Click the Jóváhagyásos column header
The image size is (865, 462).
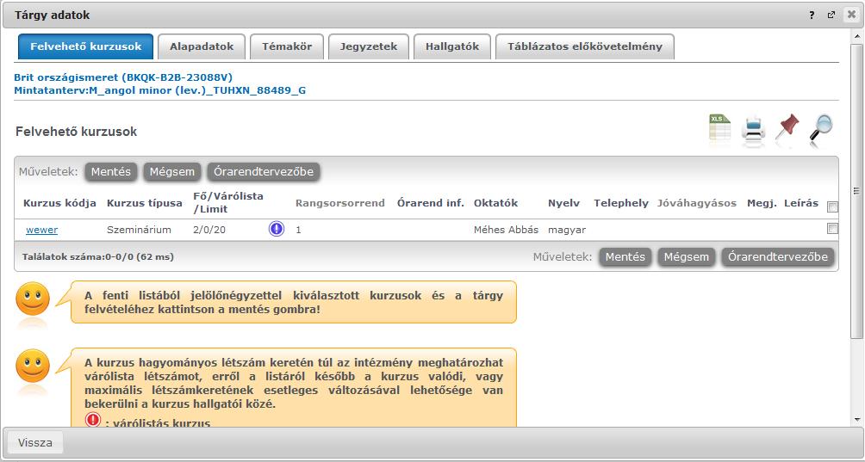pos(697,203)
